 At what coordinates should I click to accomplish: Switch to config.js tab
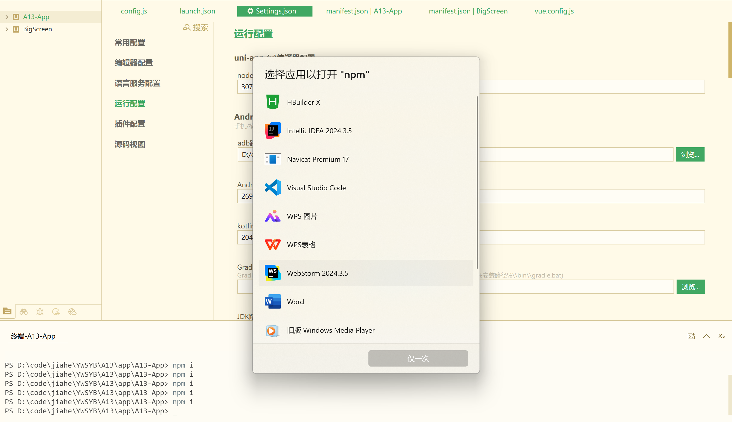134,11
